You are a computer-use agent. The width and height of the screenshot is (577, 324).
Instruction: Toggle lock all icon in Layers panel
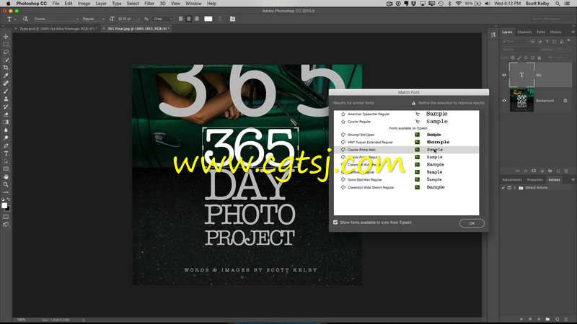(539, 58)
